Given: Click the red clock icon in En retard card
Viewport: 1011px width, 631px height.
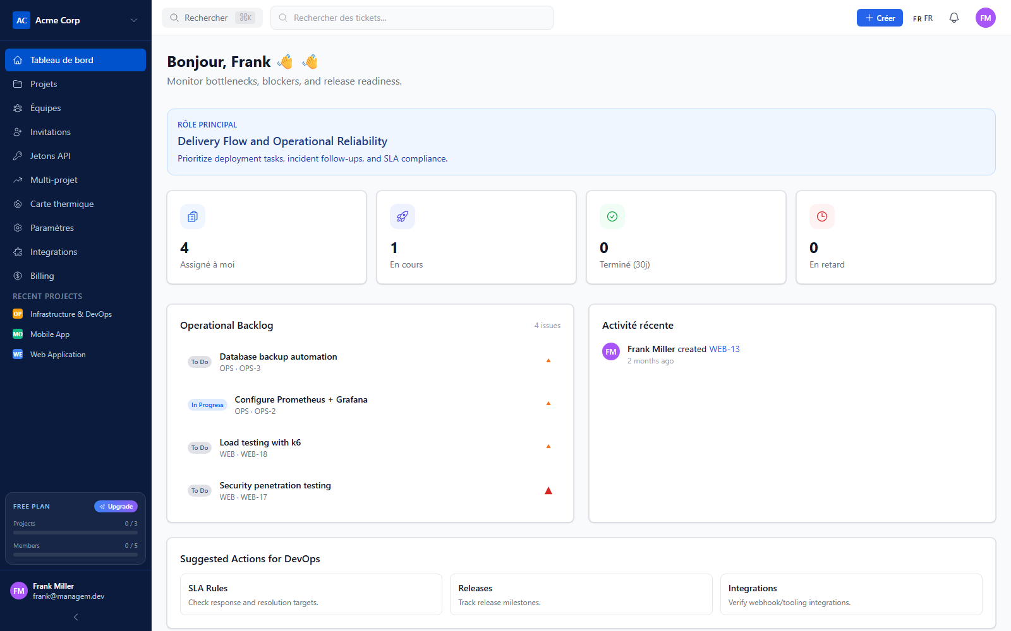Looking at the screenshot, I should 822,216.
